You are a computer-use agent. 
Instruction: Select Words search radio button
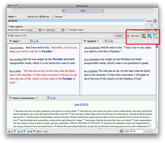click(x=41, y=17)
